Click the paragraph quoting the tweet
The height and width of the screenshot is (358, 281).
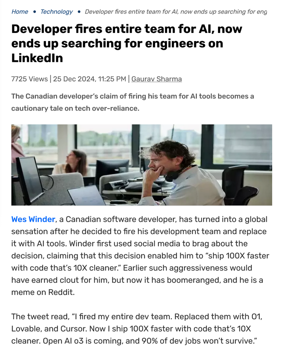click(137, 329)
